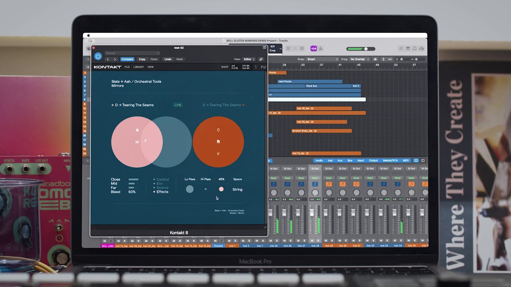Open the Drag No Overlap dropdown
Screen dimensions: 511x287
[359, 59]
